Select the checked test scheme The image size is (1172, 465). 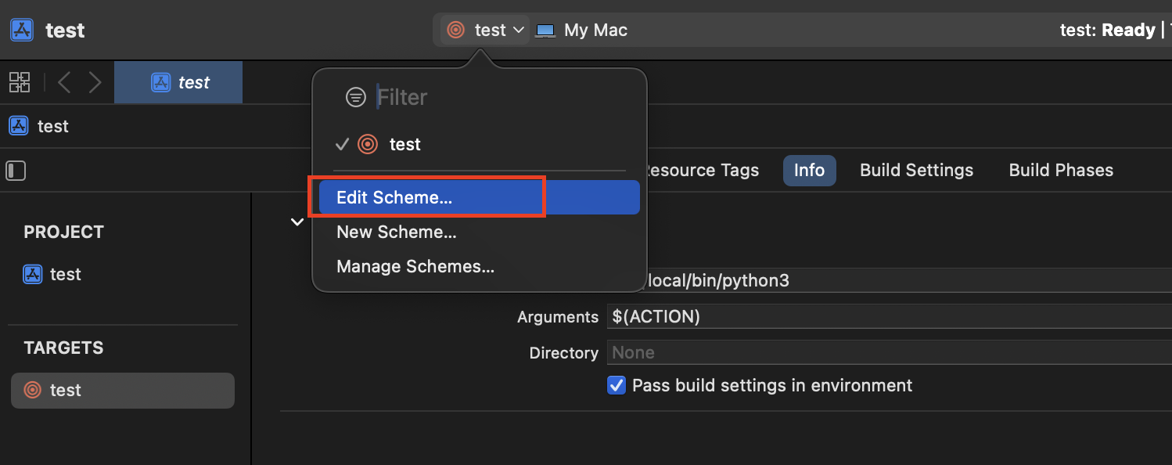tap(404, 144)
